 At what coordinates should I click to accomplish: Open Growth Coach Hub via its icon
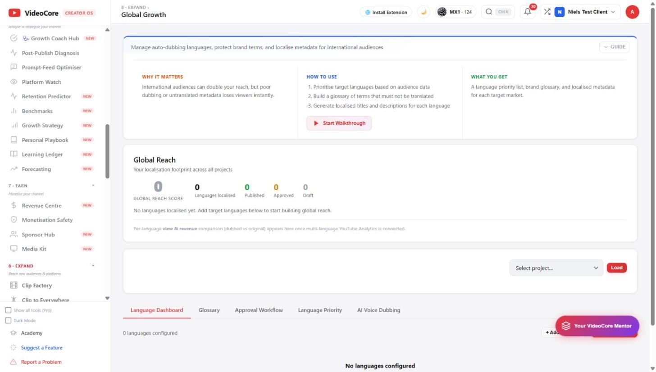point(14,38)
